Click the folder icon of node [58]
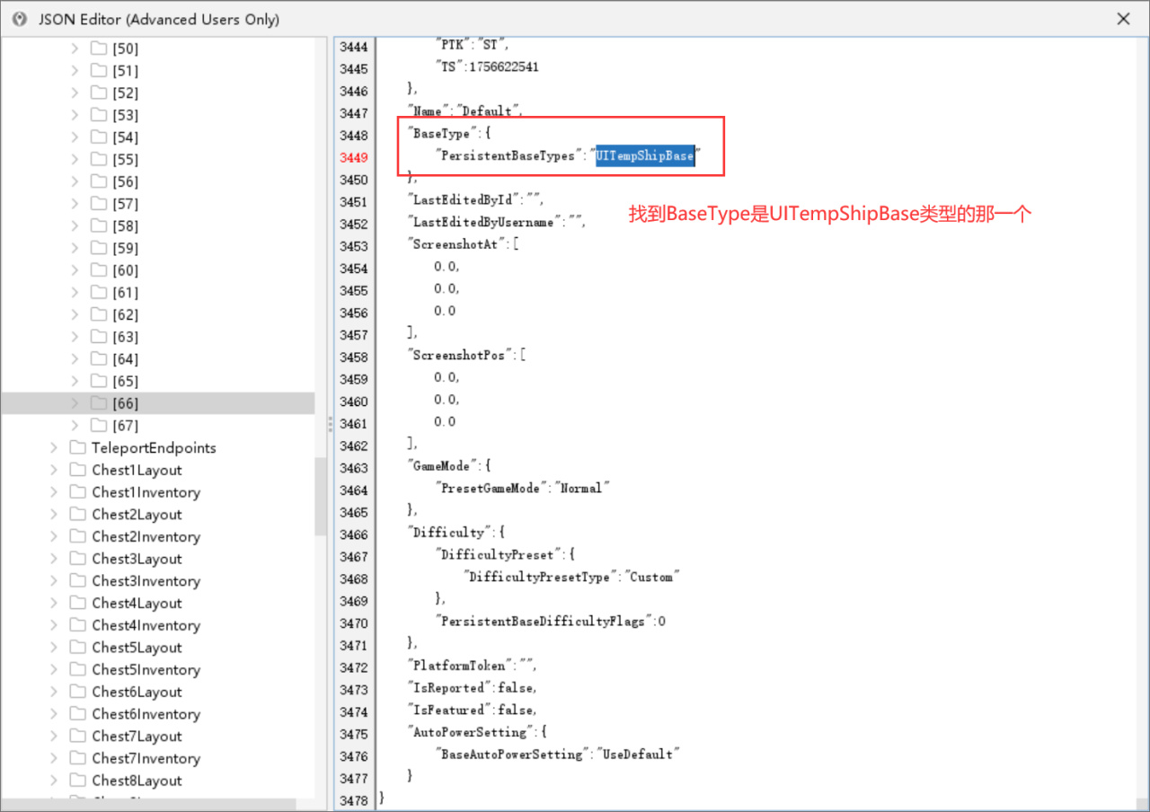1150x812 pixels. (99, 226)
